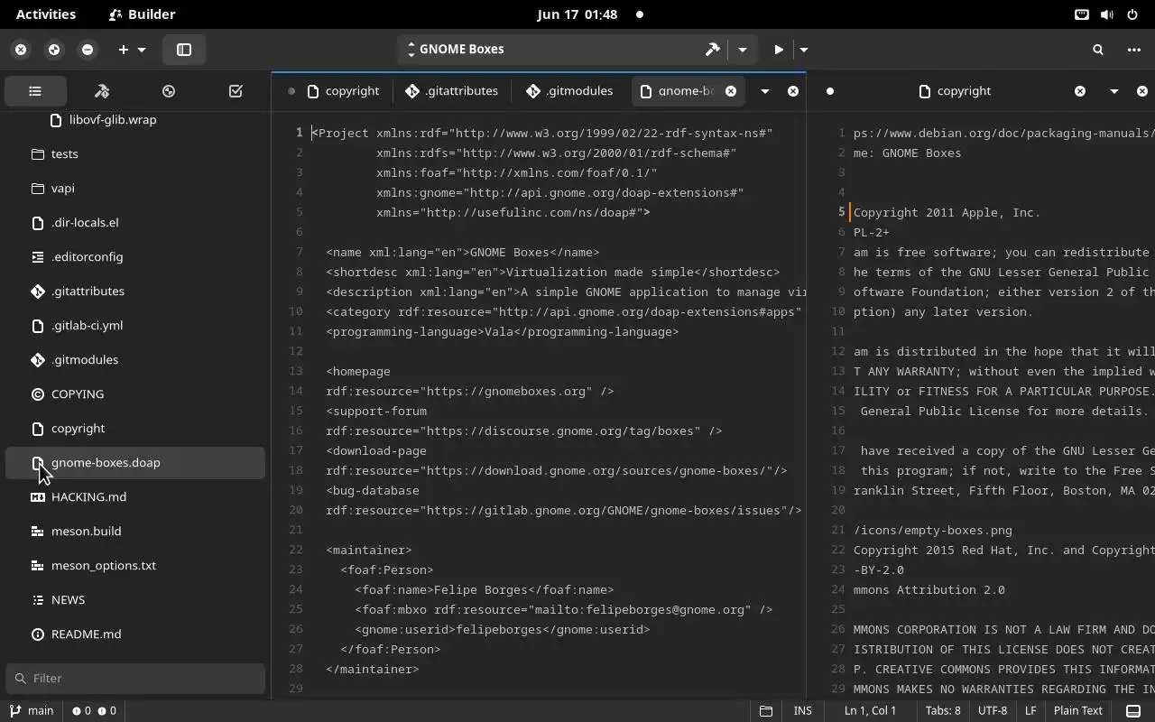Click the main git branch indicator
This screenshot has width=1155, height=722.
32,711
